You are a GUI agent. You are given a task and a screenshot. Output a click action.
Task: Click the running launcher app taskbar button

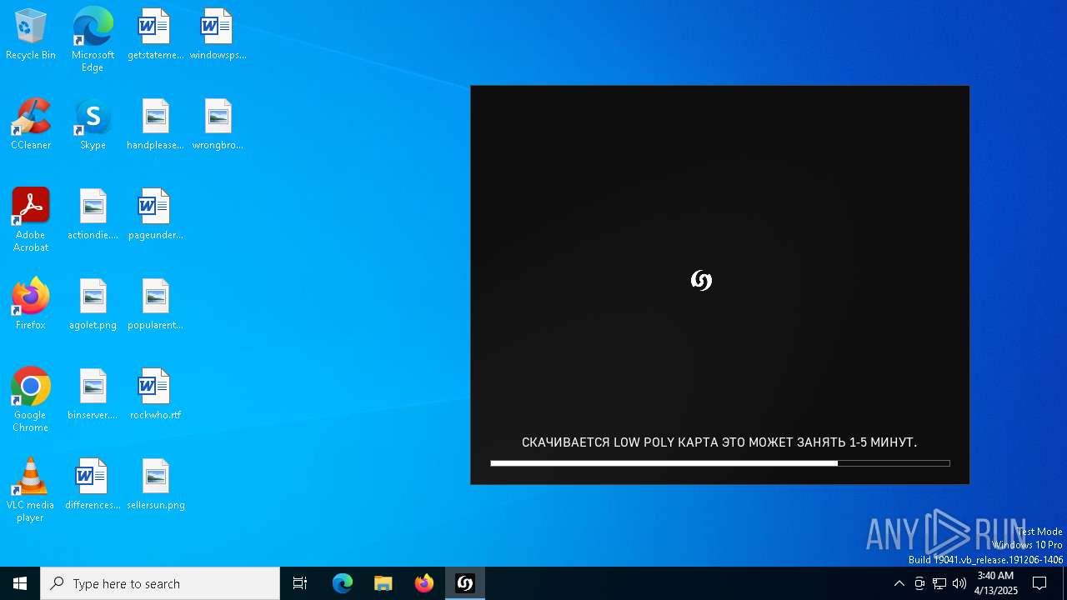[465, 583]
